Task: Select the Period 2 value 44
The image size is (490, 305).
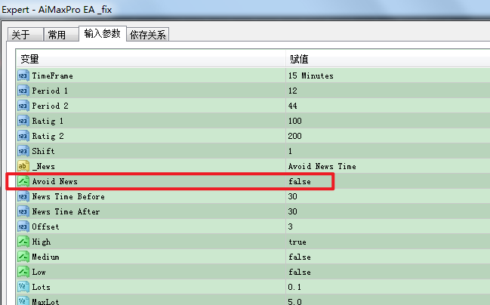Action: point(293,106)
